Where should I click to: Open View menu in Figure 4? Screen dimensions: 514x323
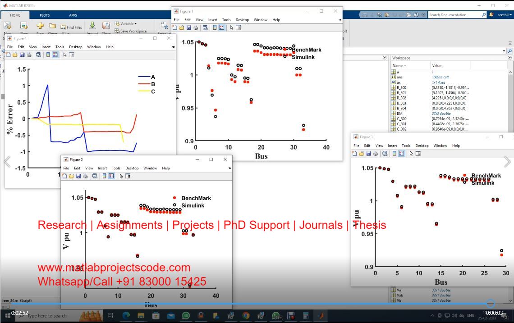(x=33, y=47)
